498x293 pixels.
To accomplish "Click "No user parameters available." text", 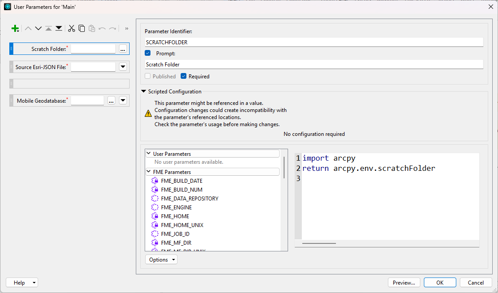I will pos(189,162).
